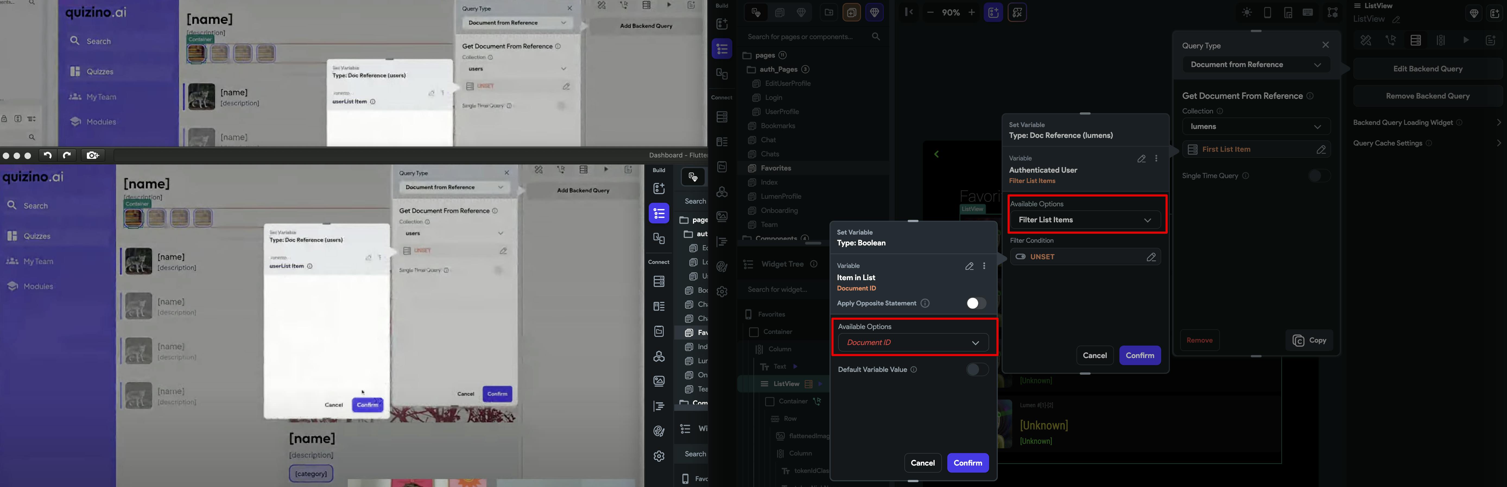This screenshot has height=487, width=1507.
Task: Click Copy button in query panel
Action: 1309,341
